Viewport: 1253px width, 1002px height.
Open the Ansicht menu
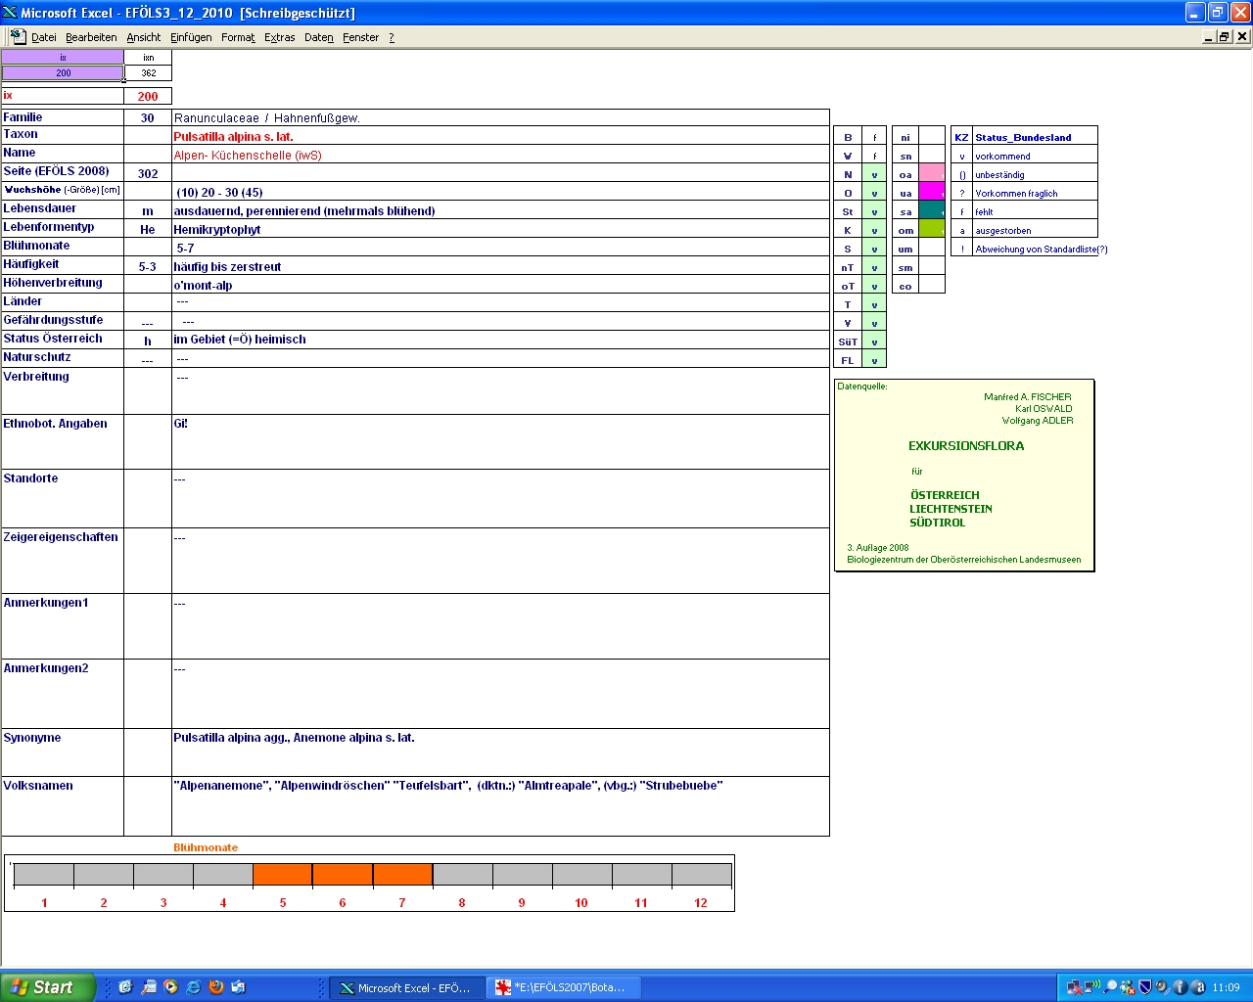click(143, 37)
